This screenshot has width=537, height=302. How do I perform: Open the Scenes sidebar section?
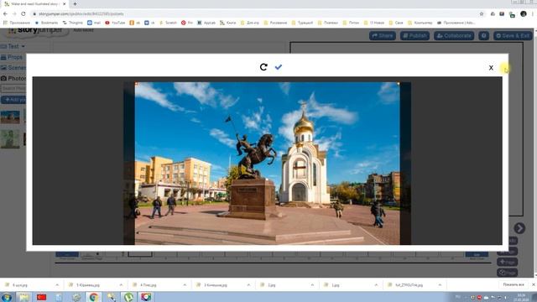pos(13,68)
